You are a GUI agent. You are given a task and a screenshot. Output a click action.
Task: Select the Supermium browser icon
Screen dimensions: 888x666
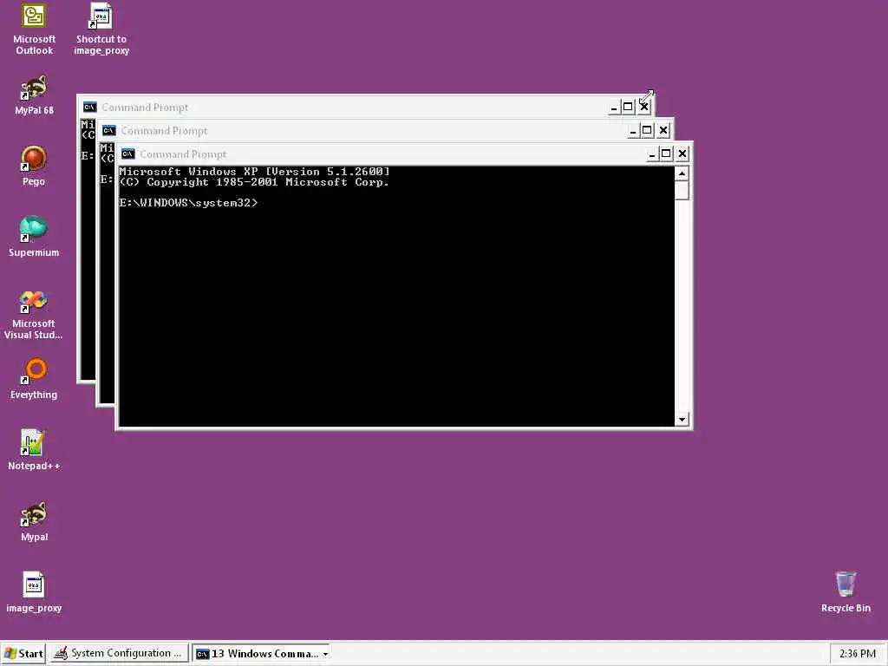pyautogui.click(x=34, y=237)
